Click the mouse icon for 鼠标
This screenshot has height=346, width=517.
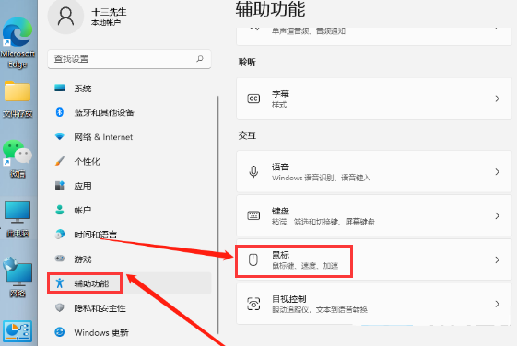(x=253, y=259)
